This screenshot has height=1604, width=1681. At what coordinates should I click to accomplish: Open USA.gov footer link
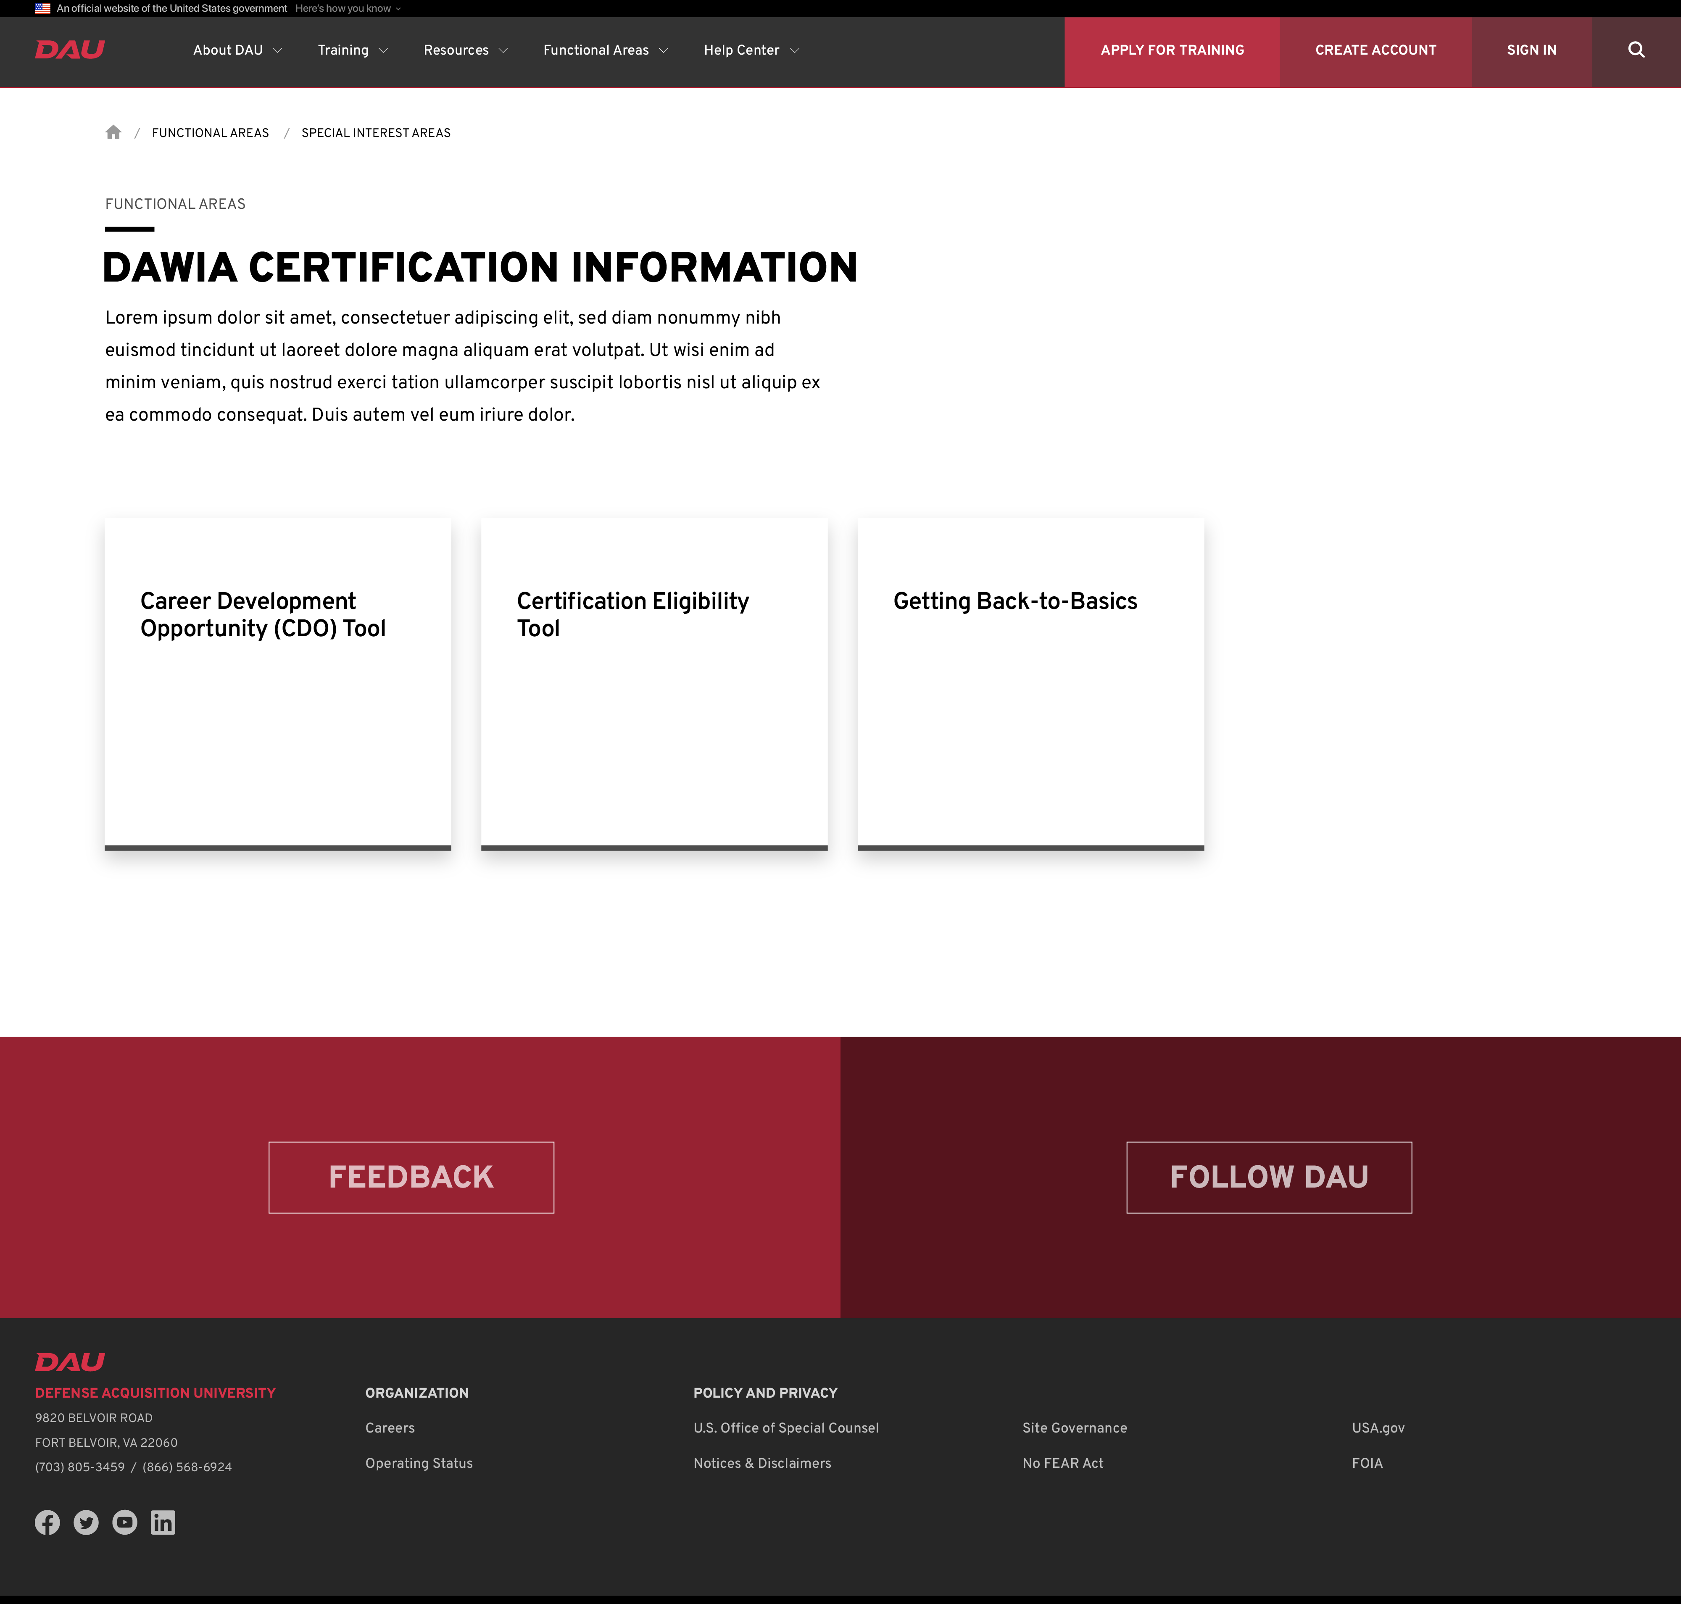click(1378, 1428)
